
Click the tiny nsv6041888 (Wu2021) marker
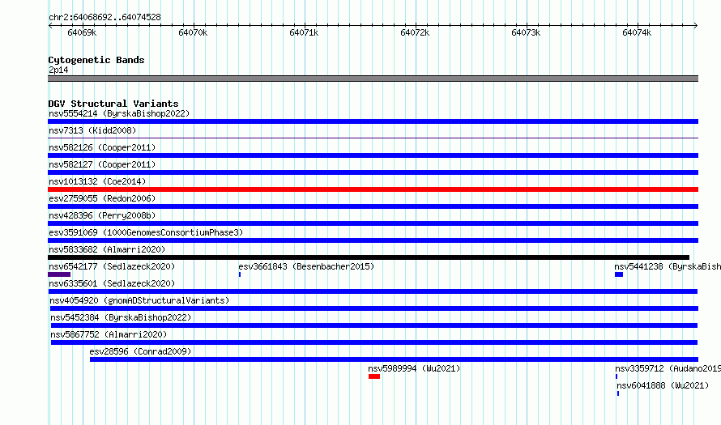point(618,393)
